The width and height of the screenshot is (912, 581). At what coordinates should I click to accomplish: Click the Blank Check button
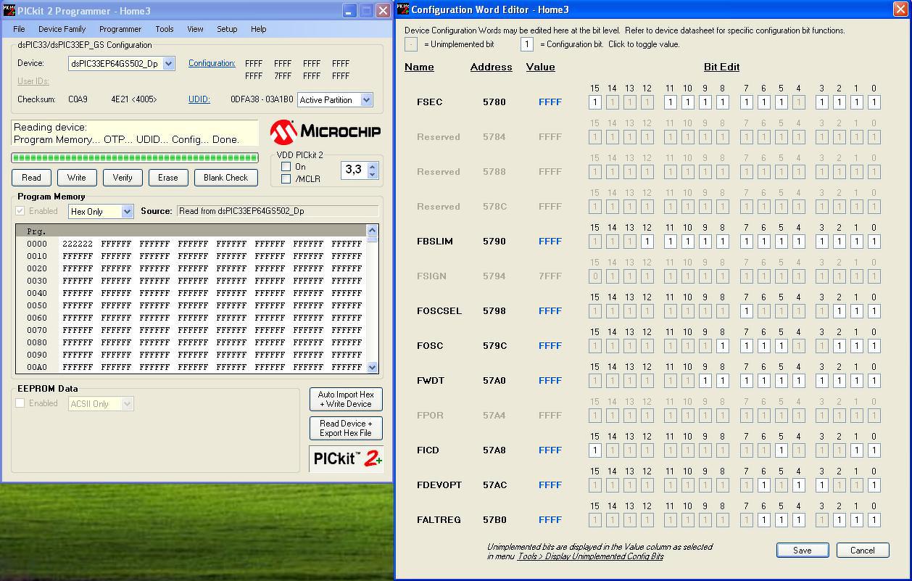tap(225, 178)
